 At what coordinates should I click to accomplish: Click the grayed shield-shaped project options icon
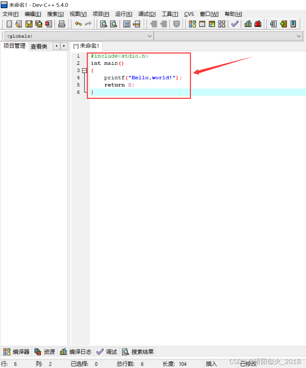[x=177, y=24]
